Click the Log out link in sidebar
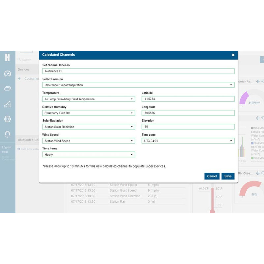 click(6, 147)
